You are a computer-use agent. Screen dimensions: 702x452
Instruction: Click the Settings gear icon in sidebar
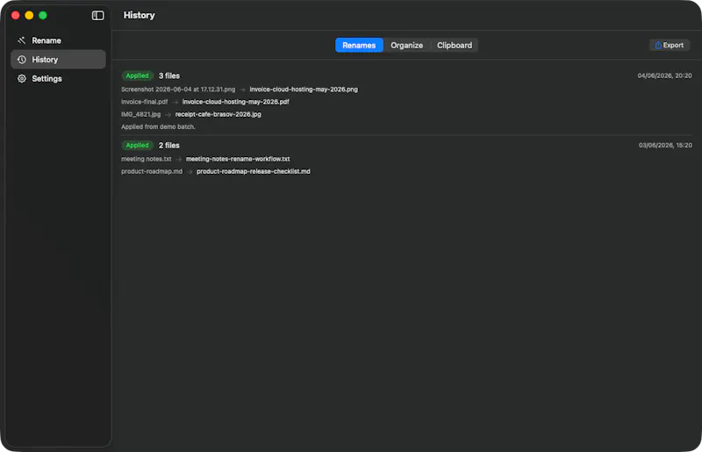[21, 78]
